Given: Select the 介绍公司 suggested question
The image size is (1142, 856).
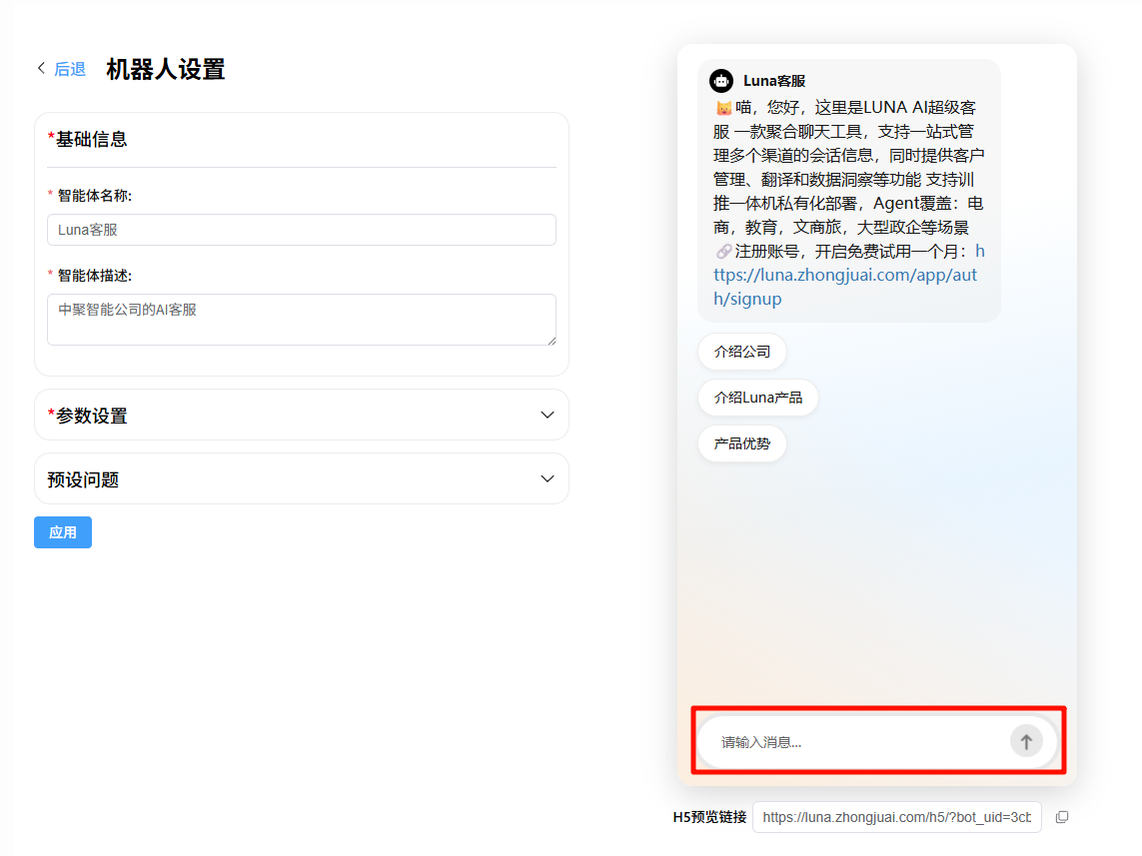Looking at the screenshot, I should (742, 352).
